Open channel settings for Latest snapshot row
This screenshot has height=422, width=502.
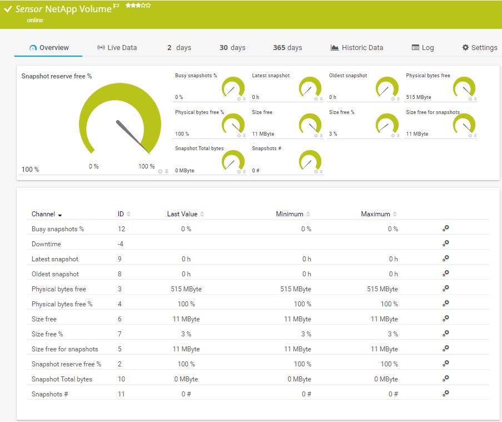coord(445,259)
